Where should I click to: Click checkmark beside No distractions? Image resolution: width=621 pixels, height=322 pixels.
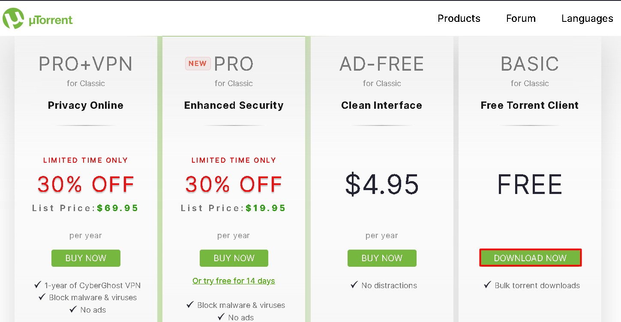tap(354, 285)
